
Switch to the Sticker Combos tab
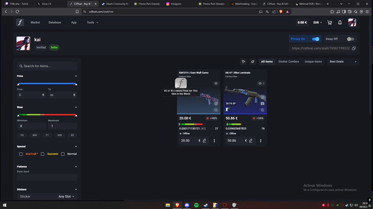pyautogui.click(x=289, y=62)
